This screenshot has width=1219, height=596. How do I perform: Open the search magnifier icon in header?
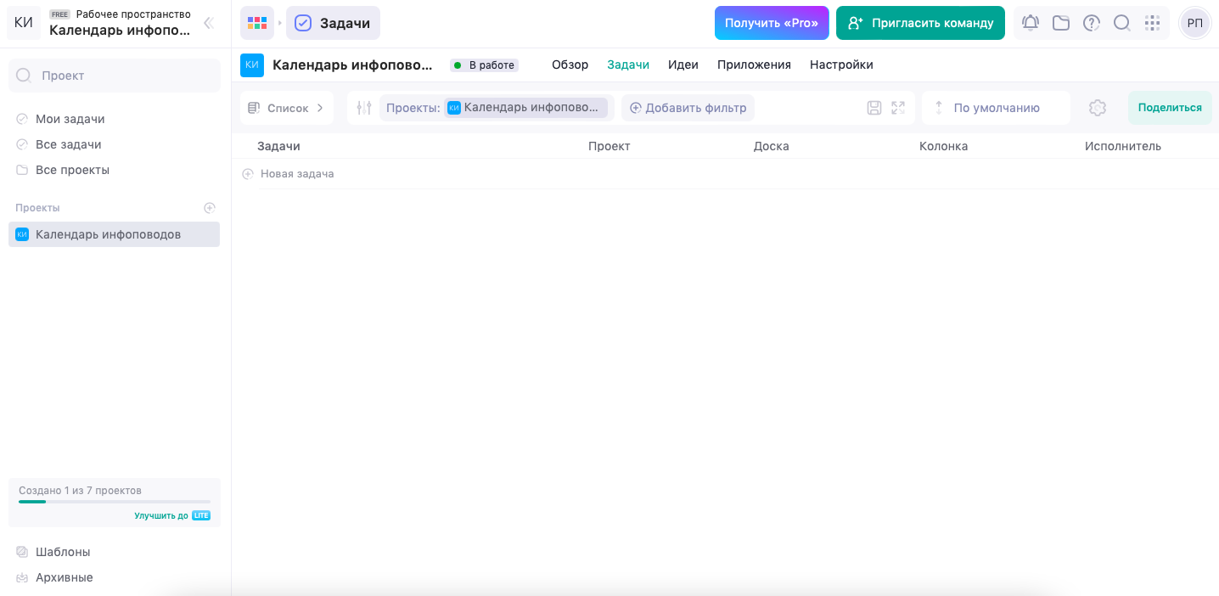click(x=1122, y=23)
